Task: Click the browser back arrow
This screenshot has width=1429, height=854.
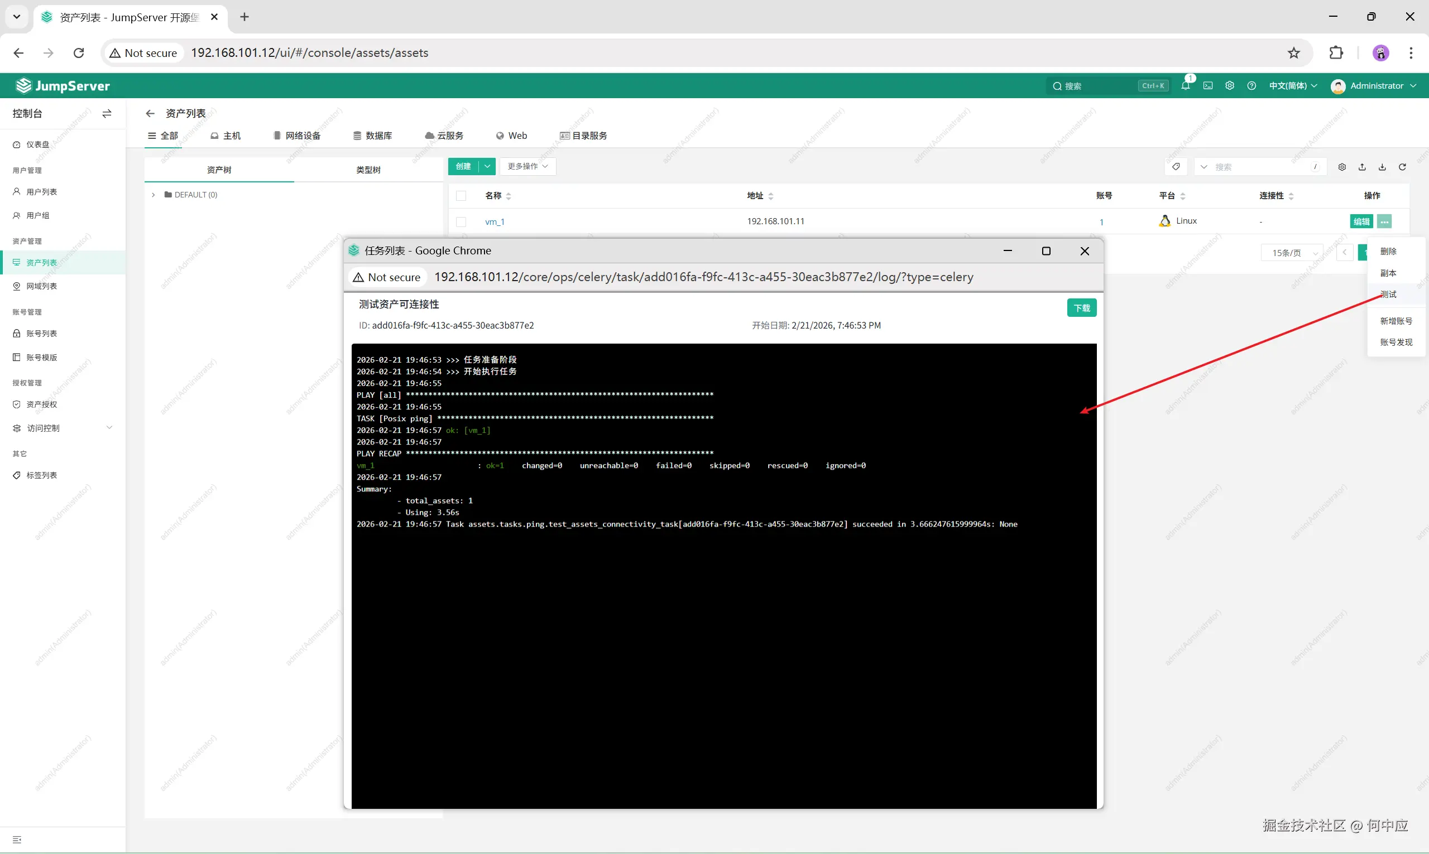Action: [18, 53]
